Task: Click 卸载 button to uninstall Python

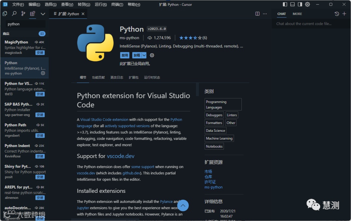Action: coord(137,55)
